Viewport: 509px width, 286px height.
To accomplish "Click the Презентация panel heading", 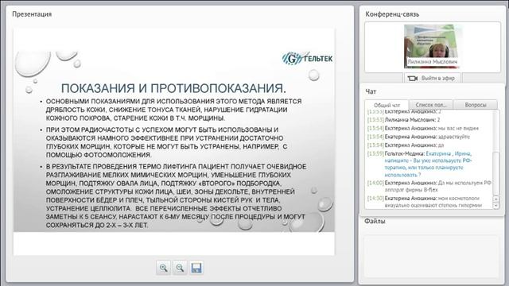I will click(32, 14).
